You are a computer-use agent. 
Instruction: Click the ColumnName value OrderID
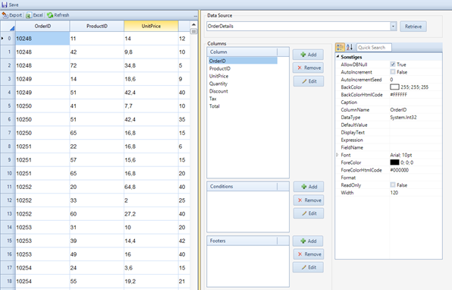[398, 109]
